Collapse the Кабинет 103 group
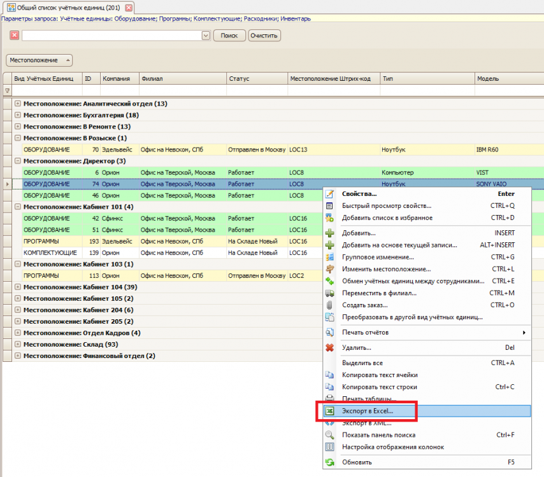544x477 pixels. [x=18, y=264]
